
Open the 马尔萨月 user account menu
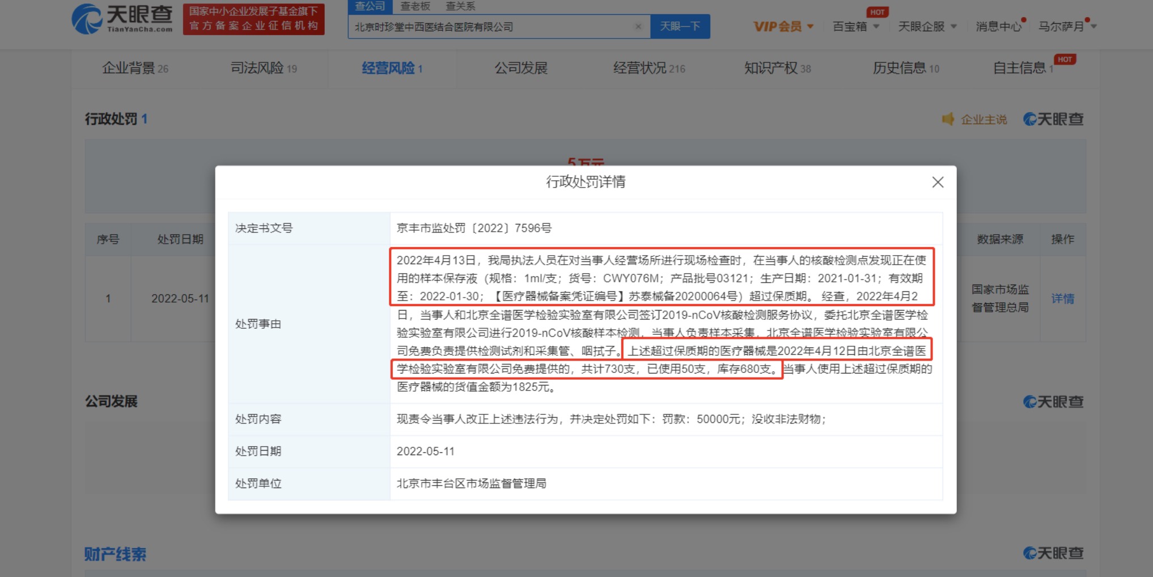coord(1067,27)
